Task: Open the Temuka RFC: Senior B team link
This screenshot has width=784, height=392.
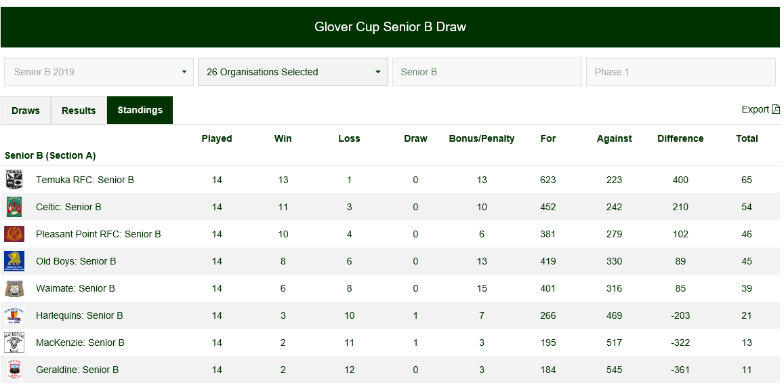Action: pyautogui.click(x=85, y=180)
